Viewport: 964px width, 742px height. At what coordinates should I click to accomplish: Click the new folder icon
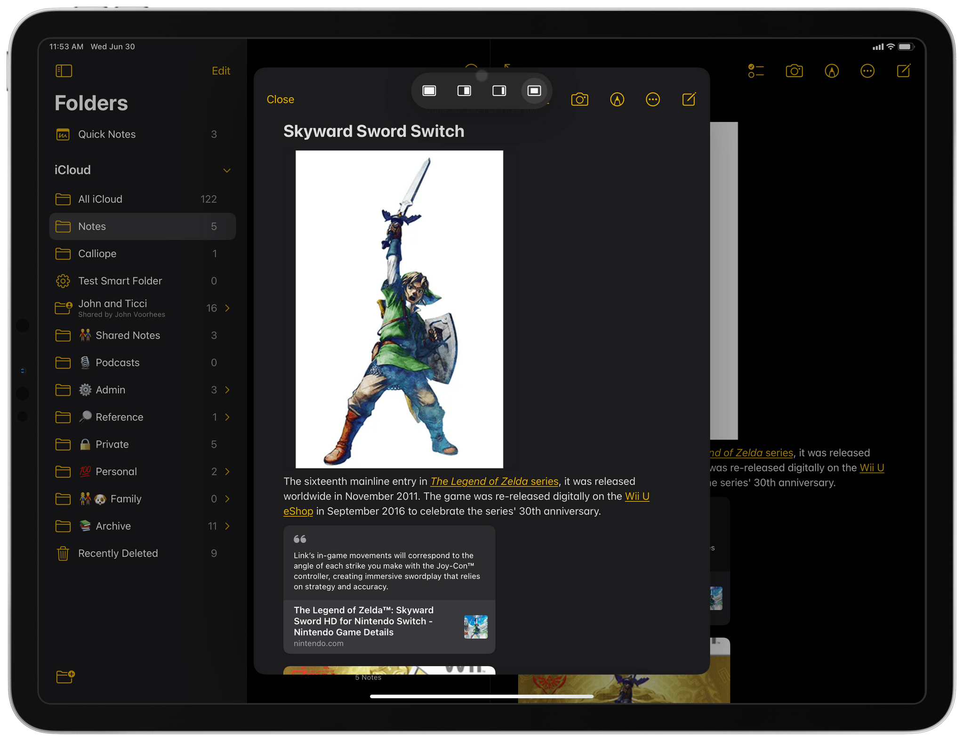pyautogui.click(x=65, y=677)
